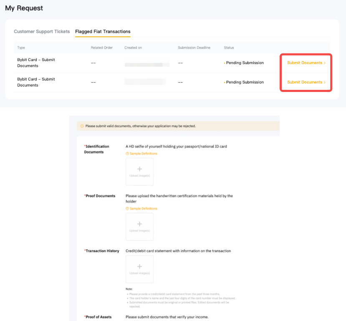Click the pending status dot on first request row
Viewport: 346px width, 321px height.
click(225, 63)
